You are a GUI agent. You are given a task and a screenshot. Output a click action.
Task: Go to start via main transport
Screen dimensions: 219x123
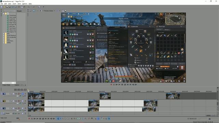pyautogui.click(x=46, y=119)
